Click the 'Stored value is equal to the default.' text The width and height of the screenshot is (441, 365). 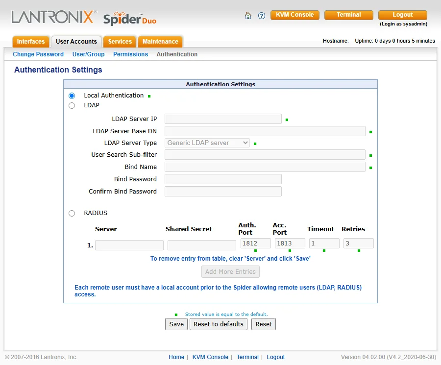pos(226,315)
